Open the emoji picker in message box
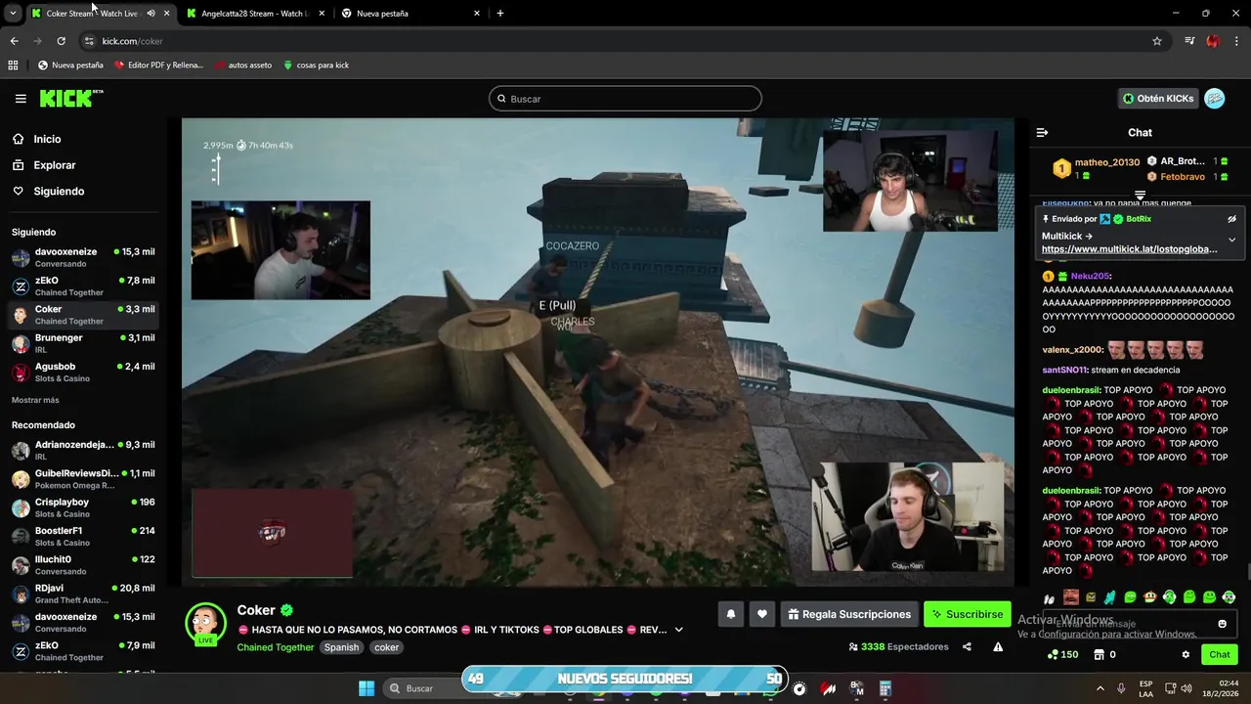Screen dimensions: 1251x704 1222,624
